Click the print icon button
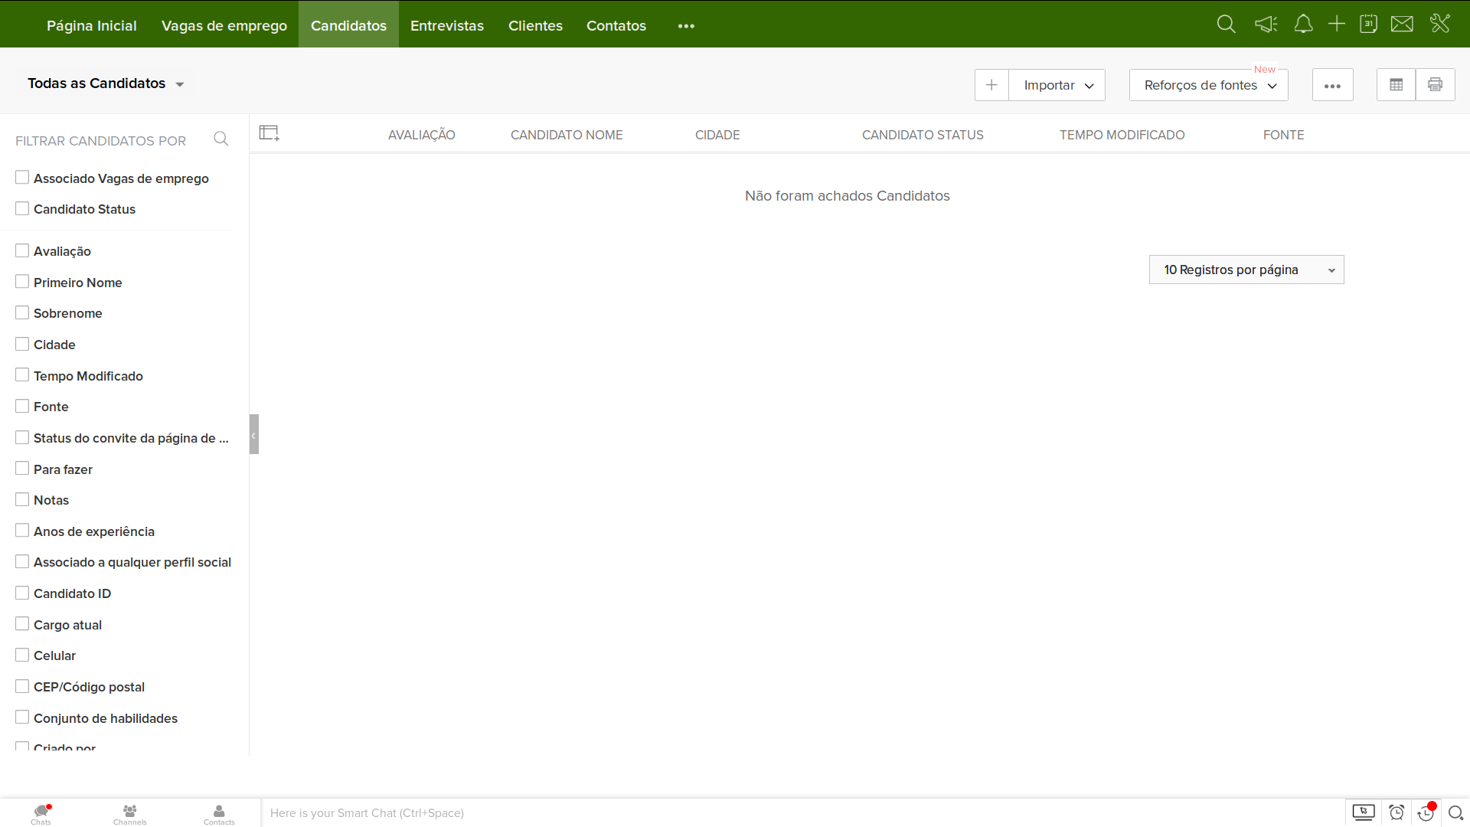Screen dimensions: 1470x827 tap(1435, 85)
